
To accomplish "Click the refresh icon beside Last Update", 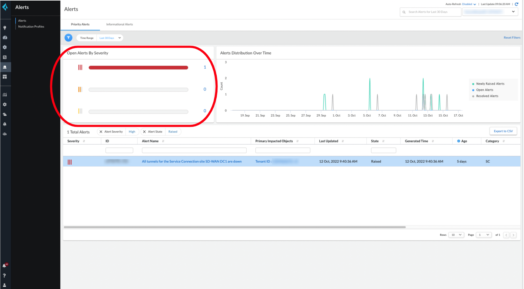I will coord(516,4).
